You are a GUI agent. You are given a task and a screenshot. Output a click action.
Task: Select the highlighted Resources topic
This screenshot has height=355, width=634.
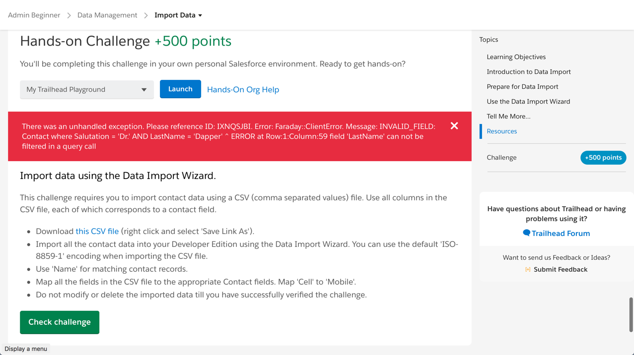pyautogui.click(x=501, y=131)
